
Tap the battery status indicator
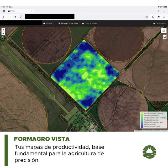click(166, 7)
